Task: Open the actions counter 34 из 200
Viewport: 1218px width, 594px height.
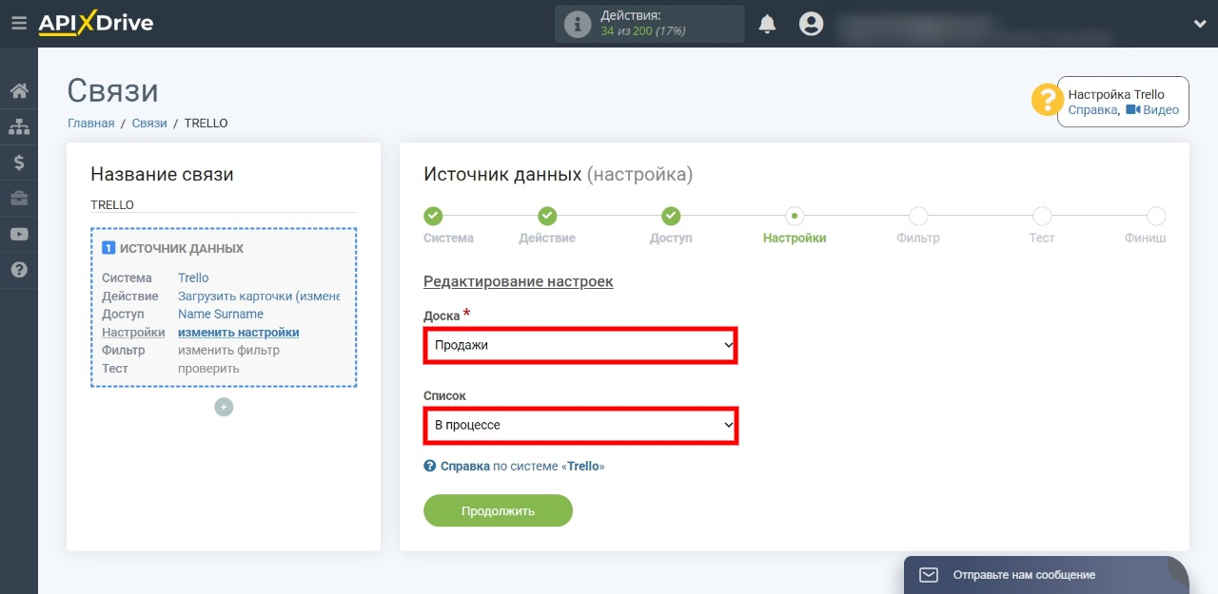Action: tap(643, 31)
